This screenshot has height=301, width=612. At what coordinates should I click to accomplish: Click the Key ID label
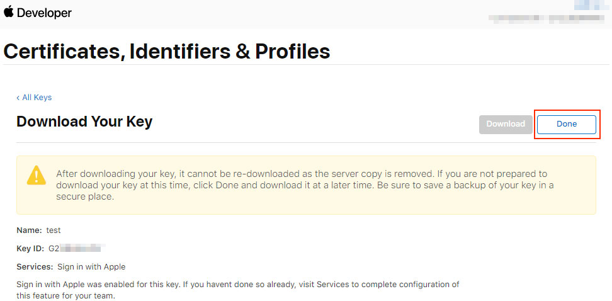pyautogui.click(x=30, y=249)
